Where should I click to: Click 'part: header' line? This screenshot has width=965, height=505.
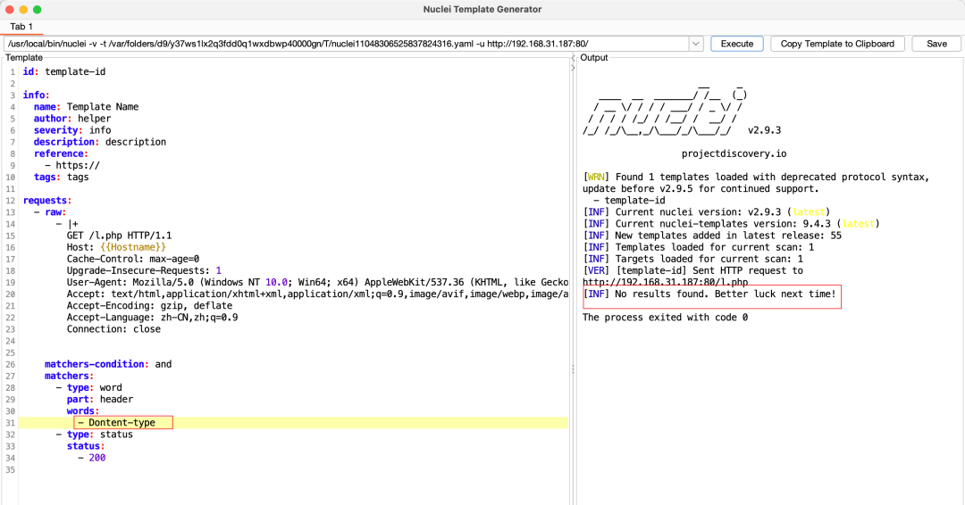pyautogui.click(x=100, y=400)
